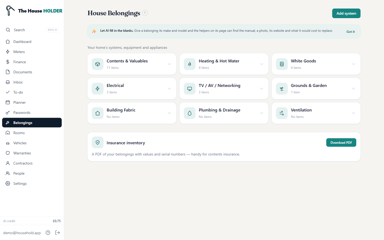Click the Settings gear icon
The width and height of the screenshot is (384, 240).
click(x=8, y=183)
